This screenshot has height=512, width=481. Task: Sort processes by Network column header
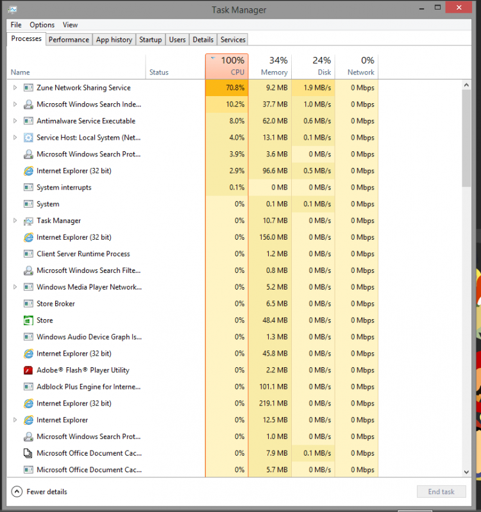(357, 66)
